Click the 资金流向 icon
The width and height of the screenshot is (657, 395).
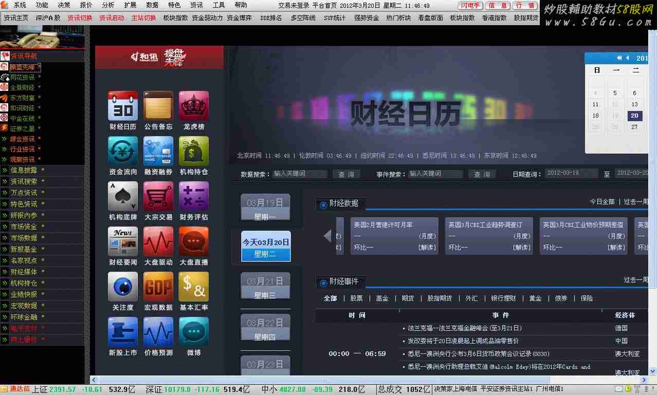click(123, 152)
